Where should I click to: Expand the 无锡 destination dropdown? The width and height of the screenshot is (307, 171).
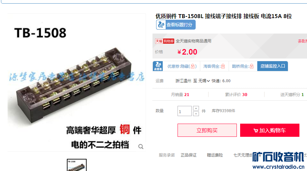(204, 81)
